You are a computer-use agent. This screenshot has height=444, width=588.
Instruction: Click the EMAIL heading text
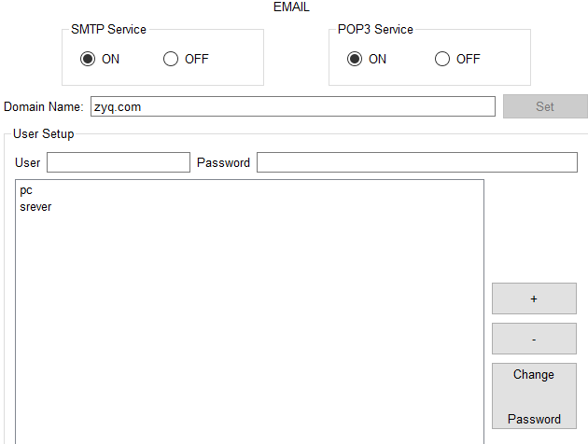(291, 7)
